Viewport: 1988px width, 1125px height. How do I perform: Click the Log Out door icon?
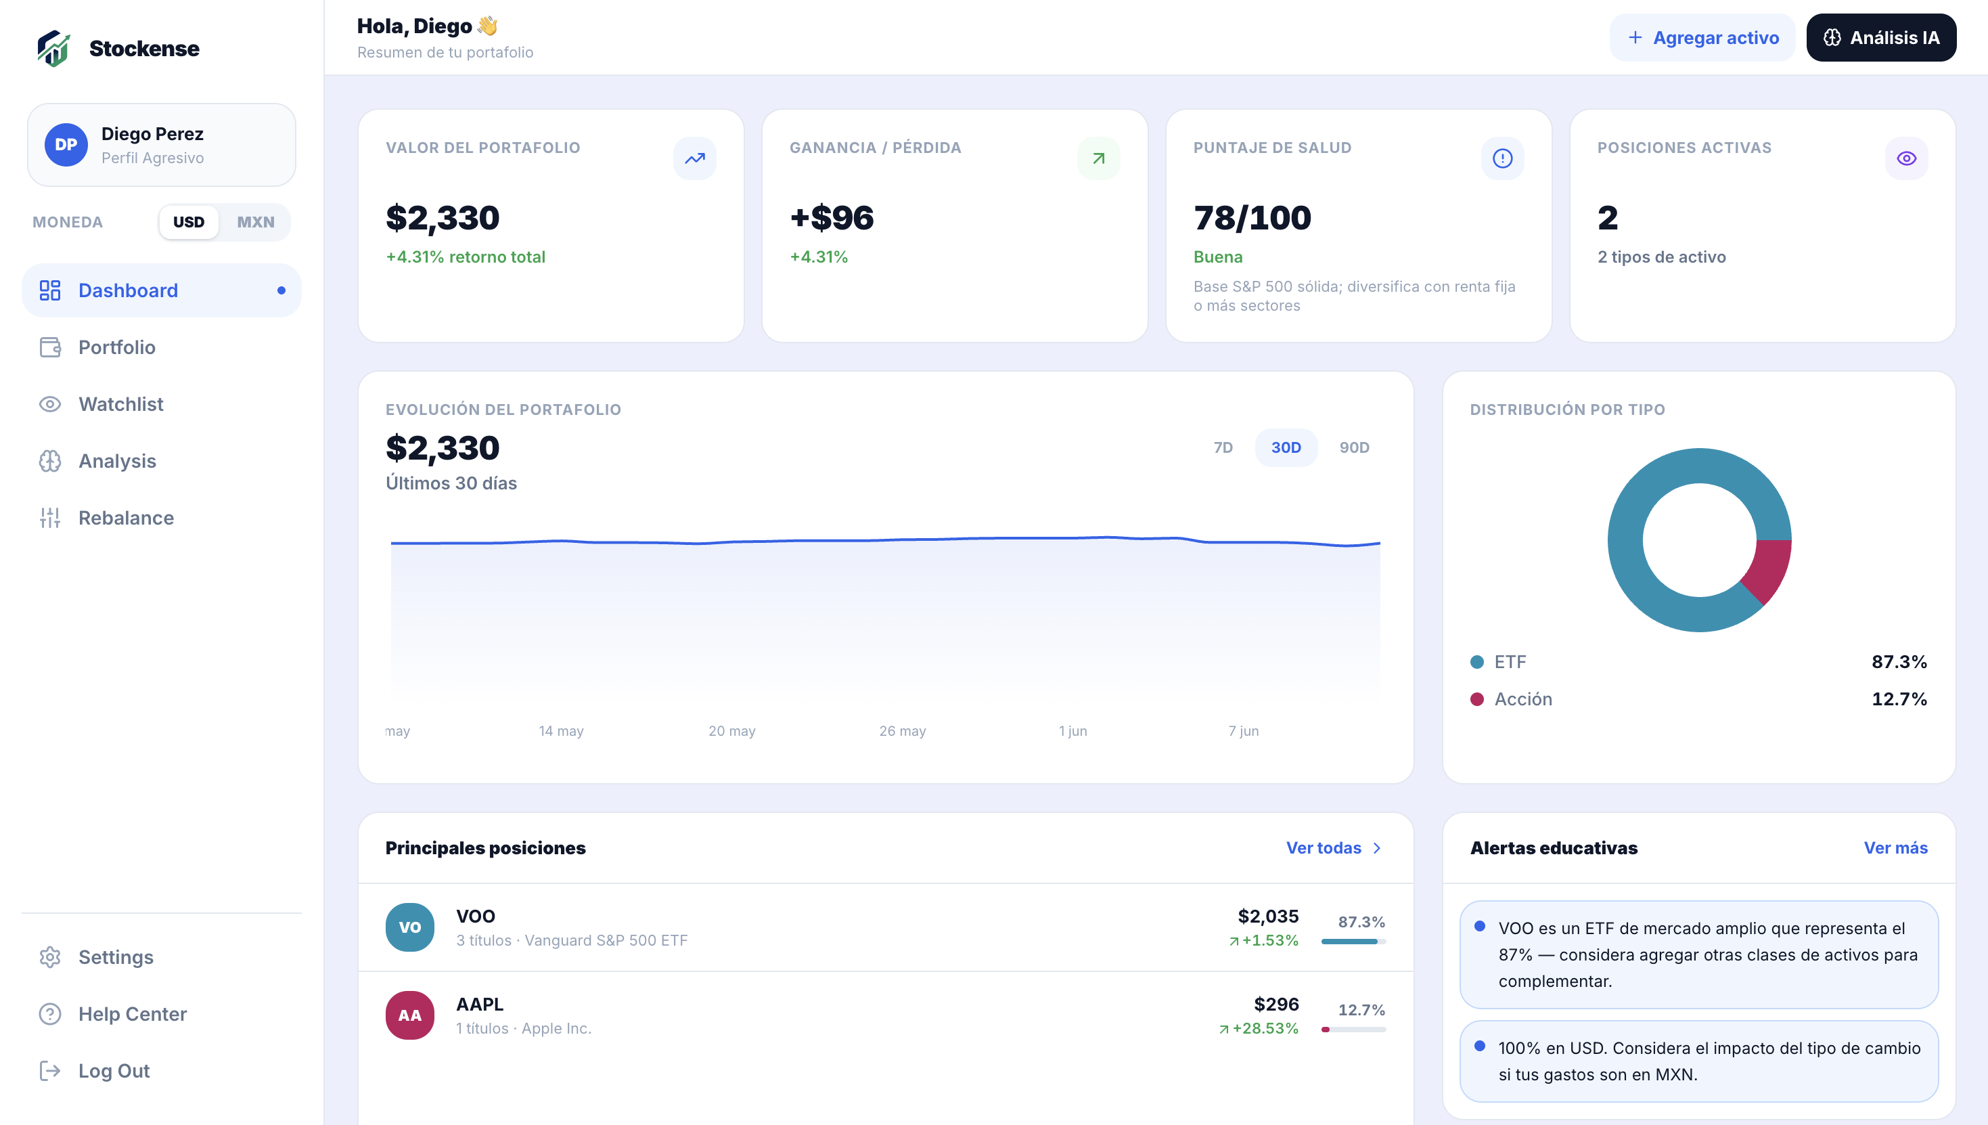coord(50,1071)
